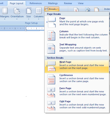The image size is (110, 116).
Task: Click the blank document page area
Action: 22,72
